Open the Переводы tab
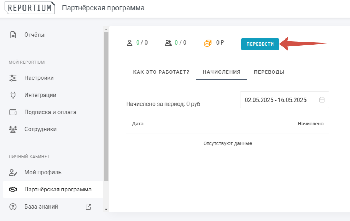The image size is (350, 221). click(x=269, y=72)
